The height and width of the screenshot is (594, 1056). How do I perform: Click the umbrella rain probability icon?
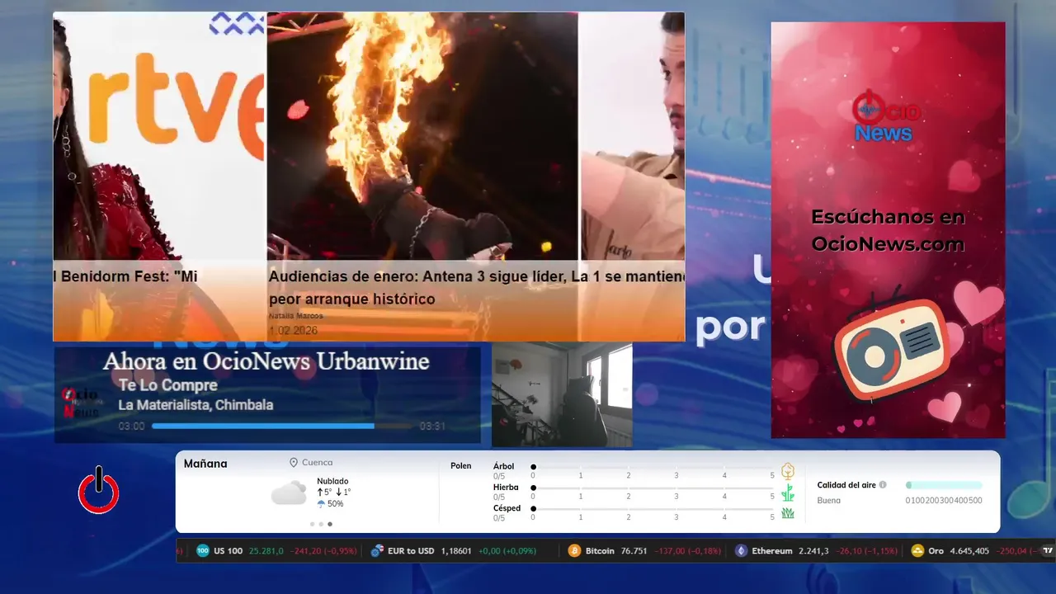321,504
